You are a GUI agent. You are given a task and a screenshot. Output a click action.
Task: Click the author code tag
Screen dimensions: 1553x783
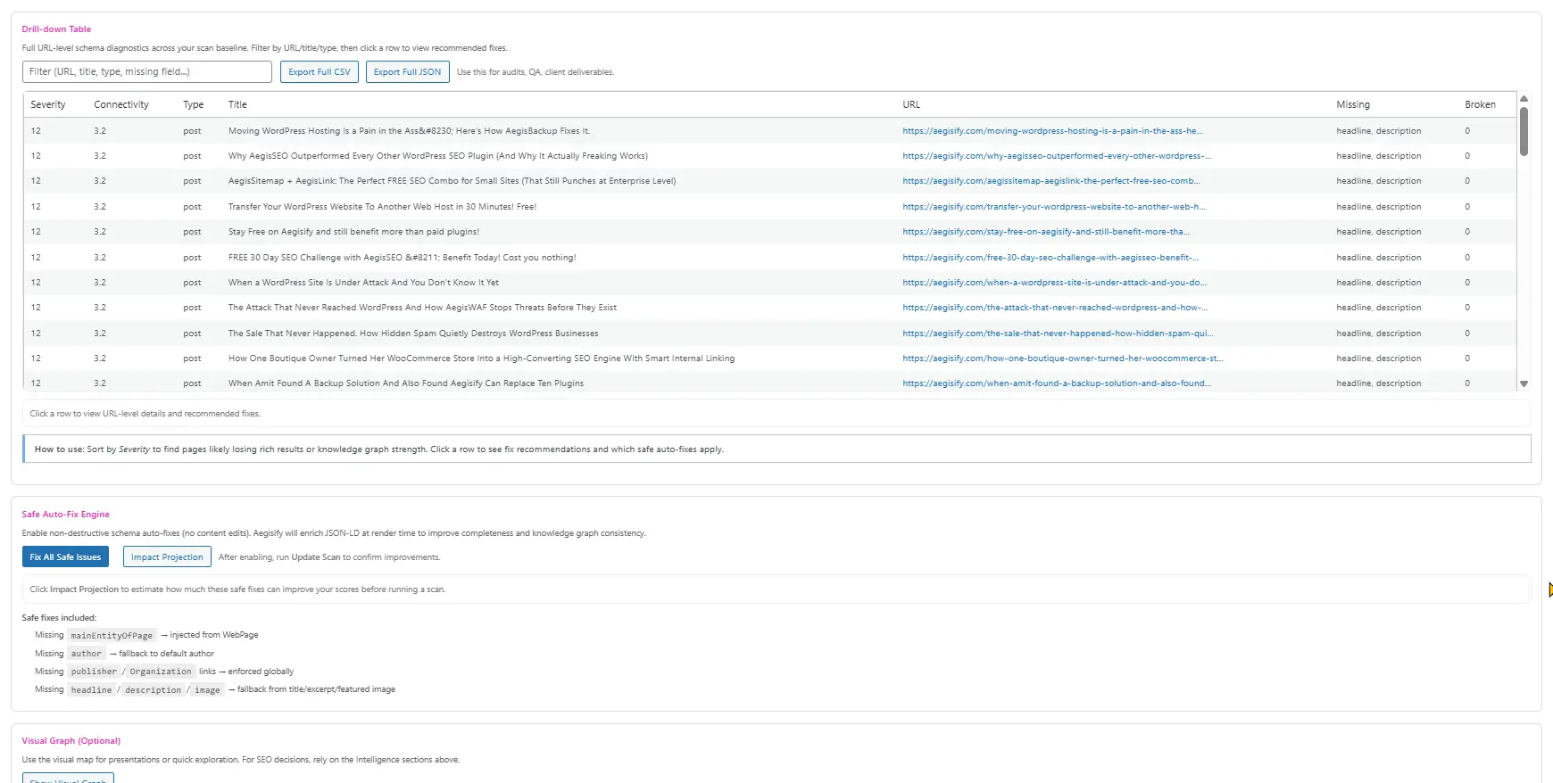pos(87,654)
